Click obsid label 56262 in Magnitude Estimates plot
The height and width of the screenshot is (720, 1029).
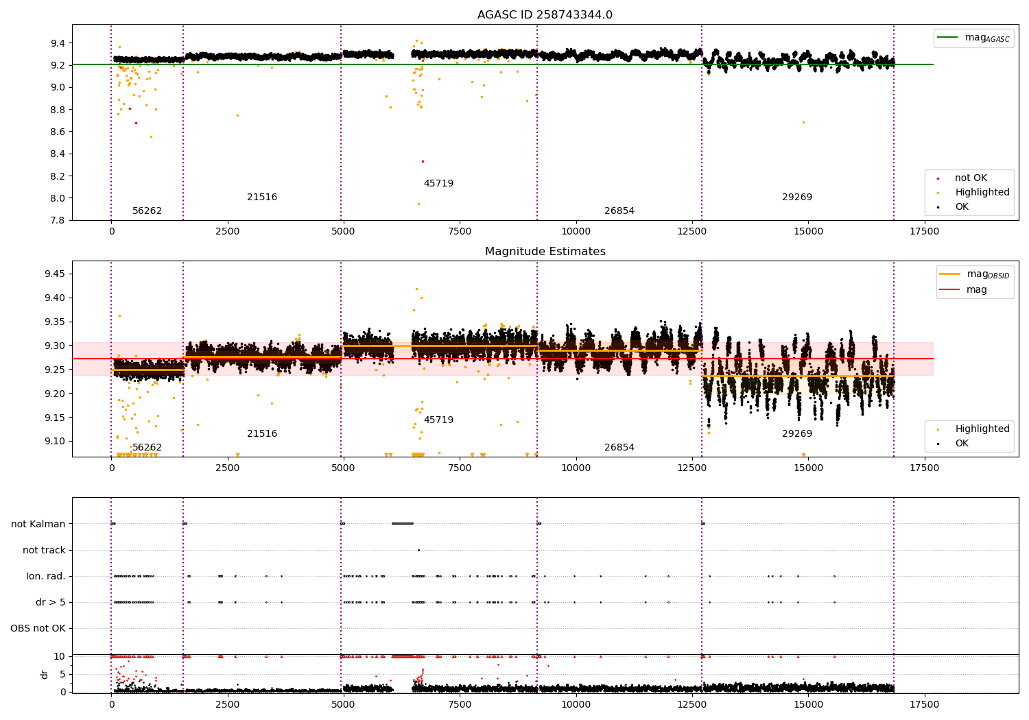(x=147, y=448)
